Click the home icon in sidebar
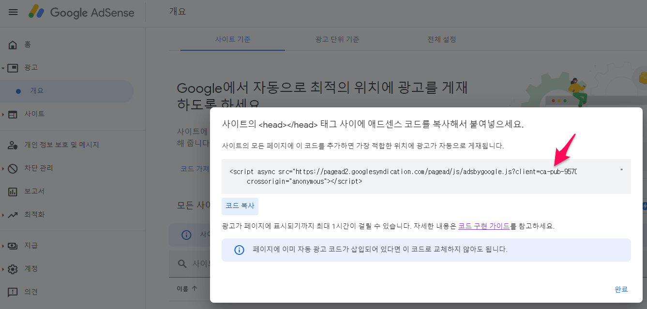 [x=13, y=44]
